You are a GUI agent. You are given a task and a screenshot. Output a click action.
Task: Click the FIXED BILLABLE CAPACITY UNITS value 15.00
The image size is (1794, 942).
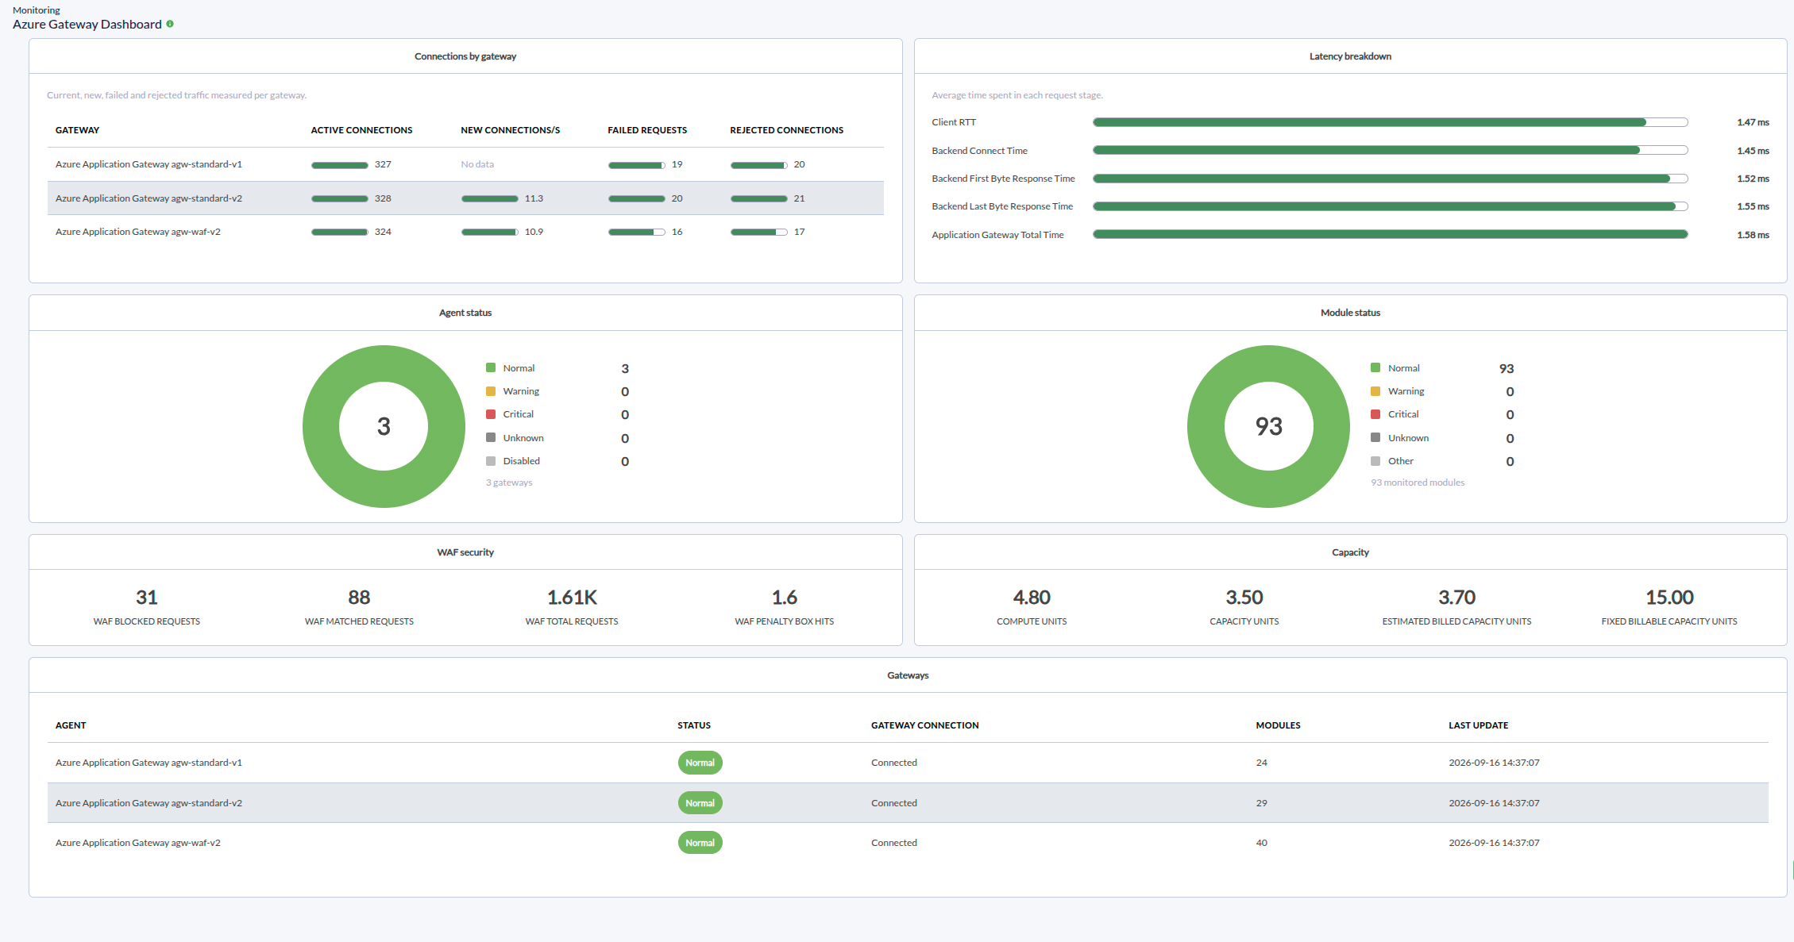(1669, 598)
